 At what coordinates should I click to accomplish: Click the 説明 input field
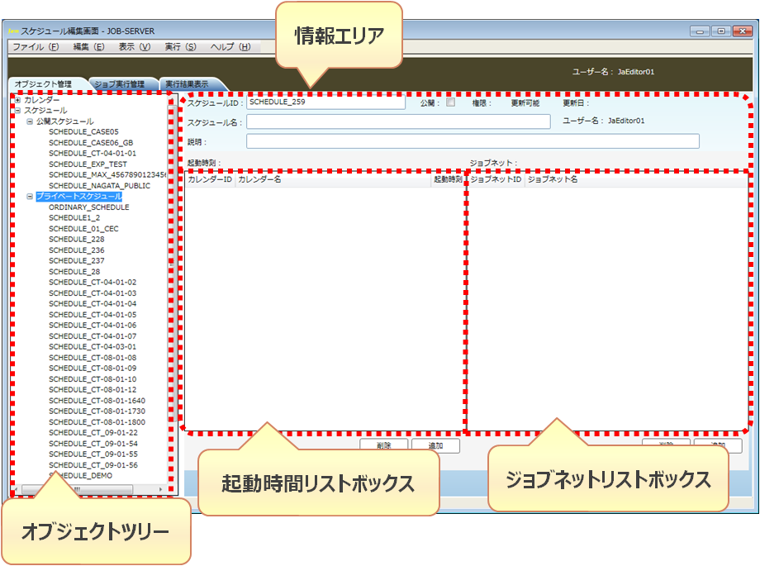point(473,141)
